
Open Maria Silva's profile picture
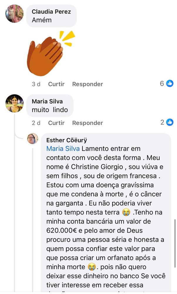tap(14, 103)
